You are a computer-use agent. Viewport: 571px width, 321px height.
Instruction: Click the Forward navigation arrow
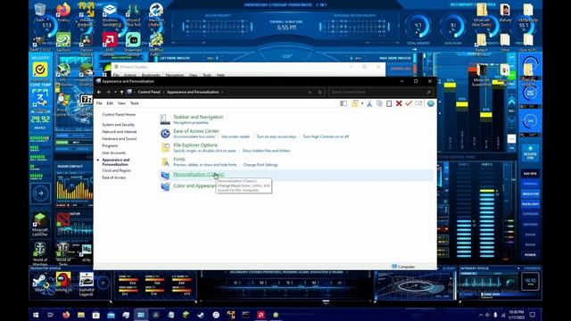pos(108,92)
